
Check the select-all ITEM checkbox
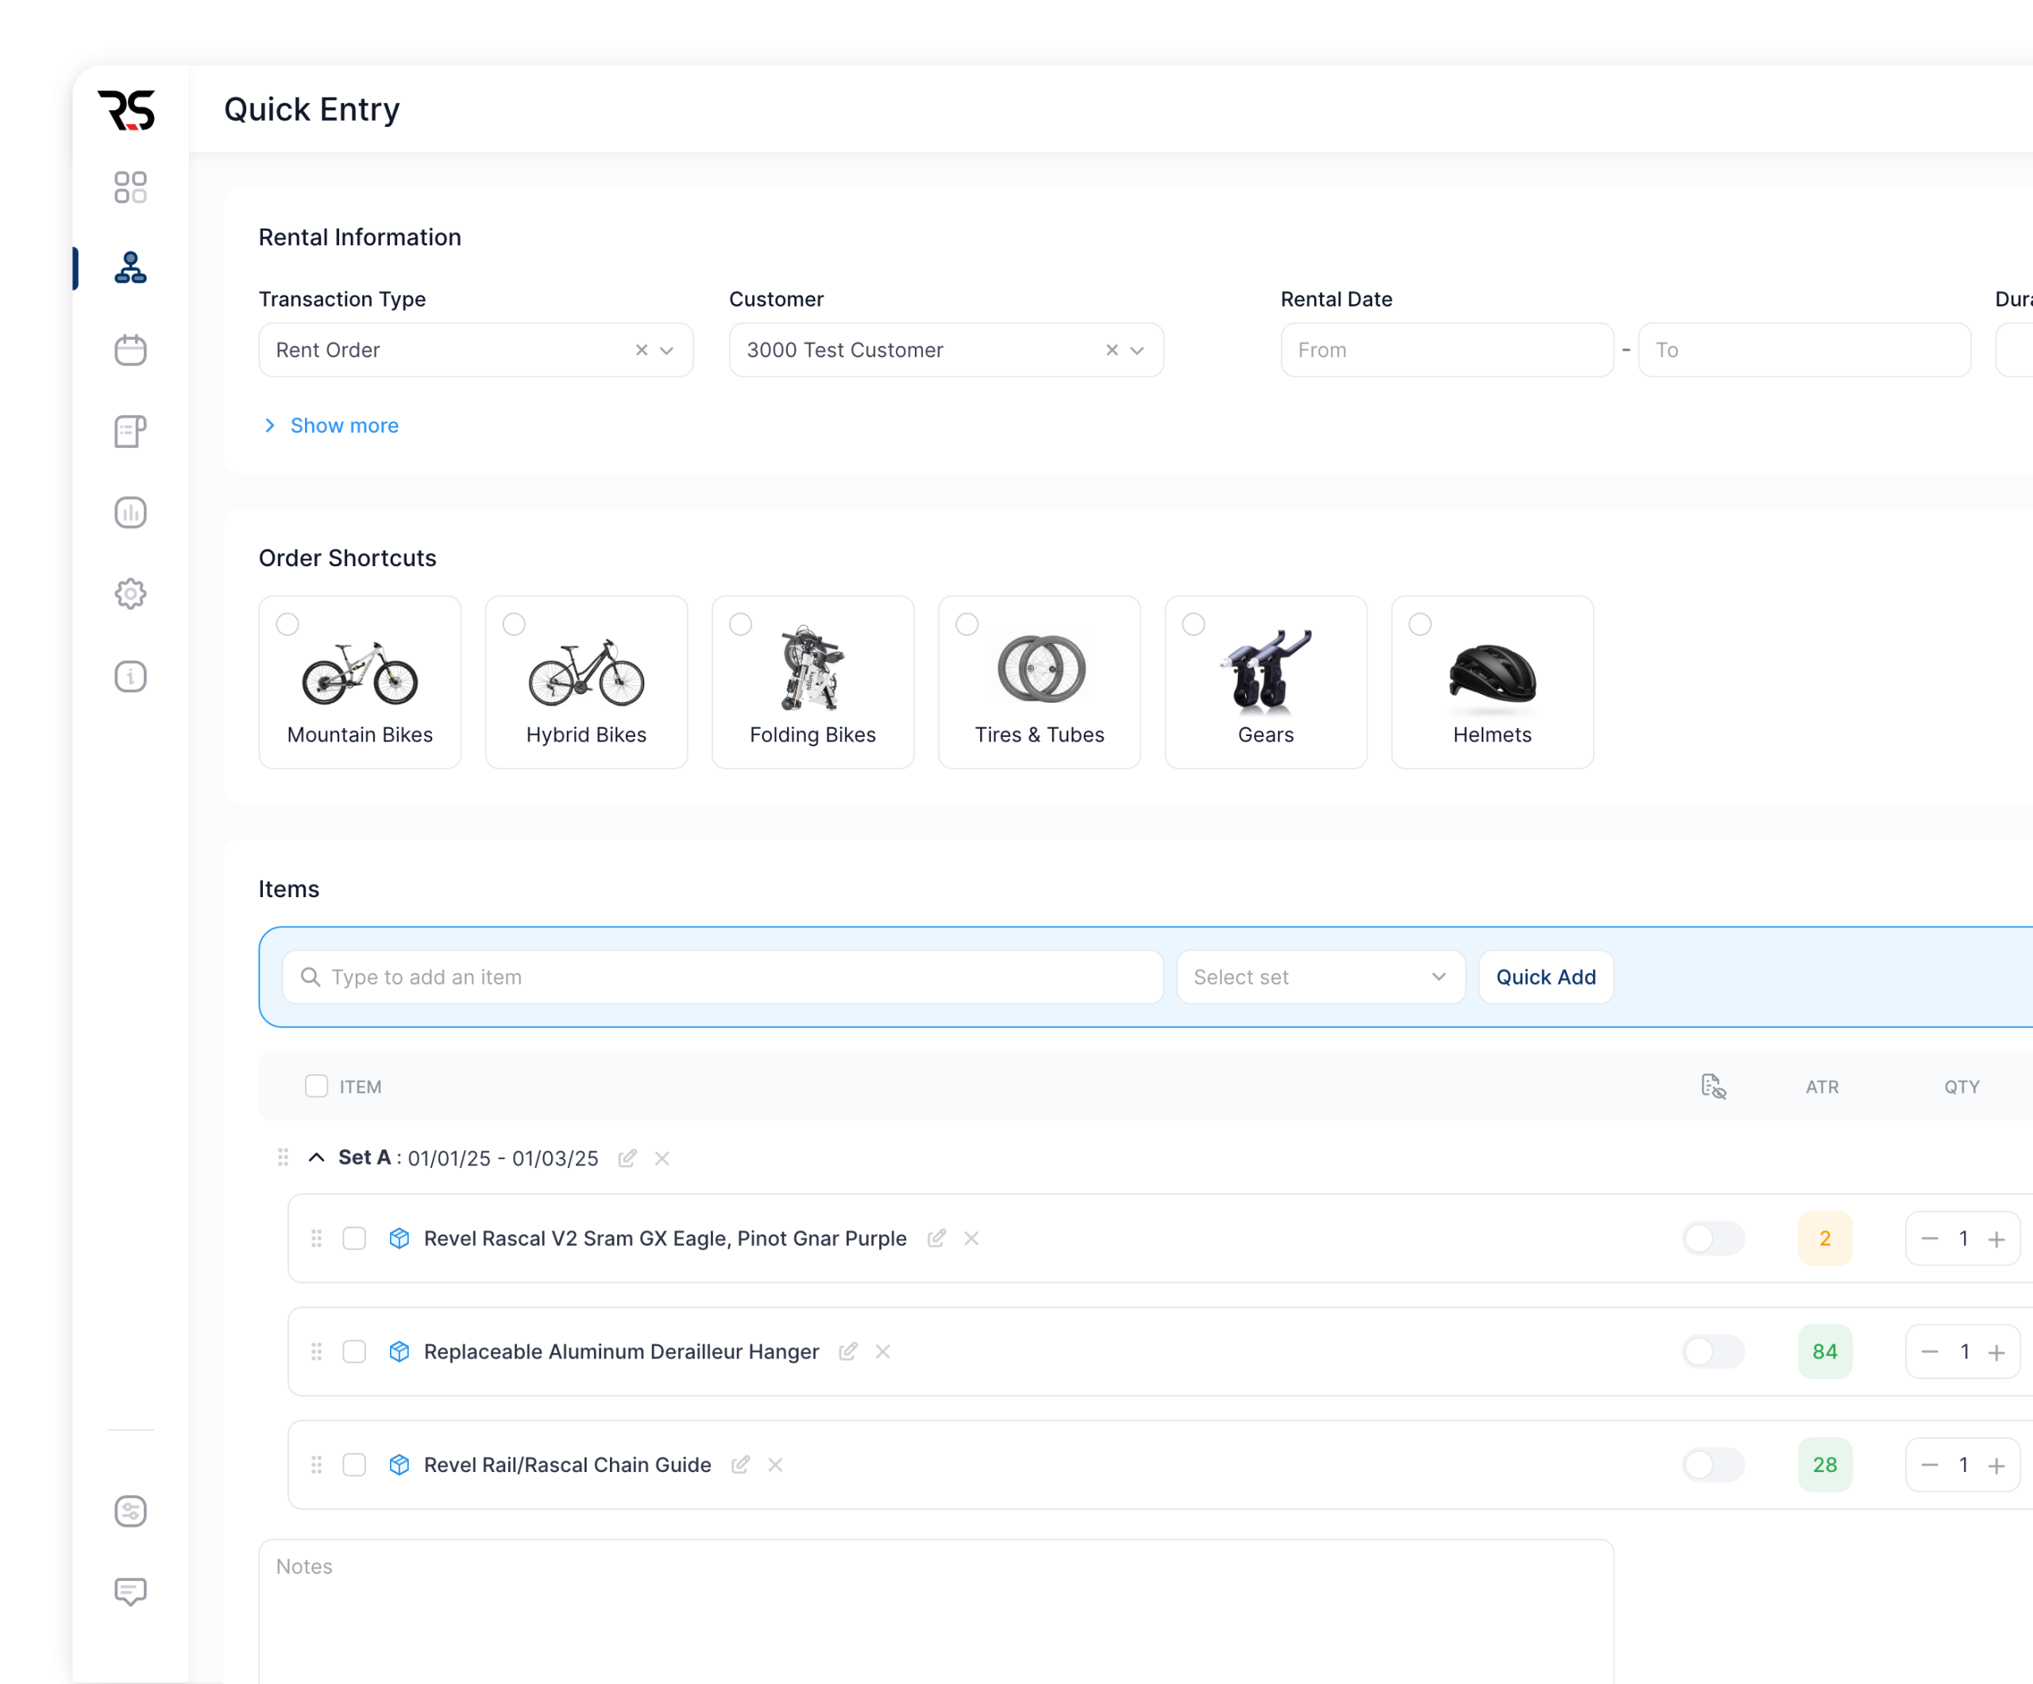coord(317,1086)
